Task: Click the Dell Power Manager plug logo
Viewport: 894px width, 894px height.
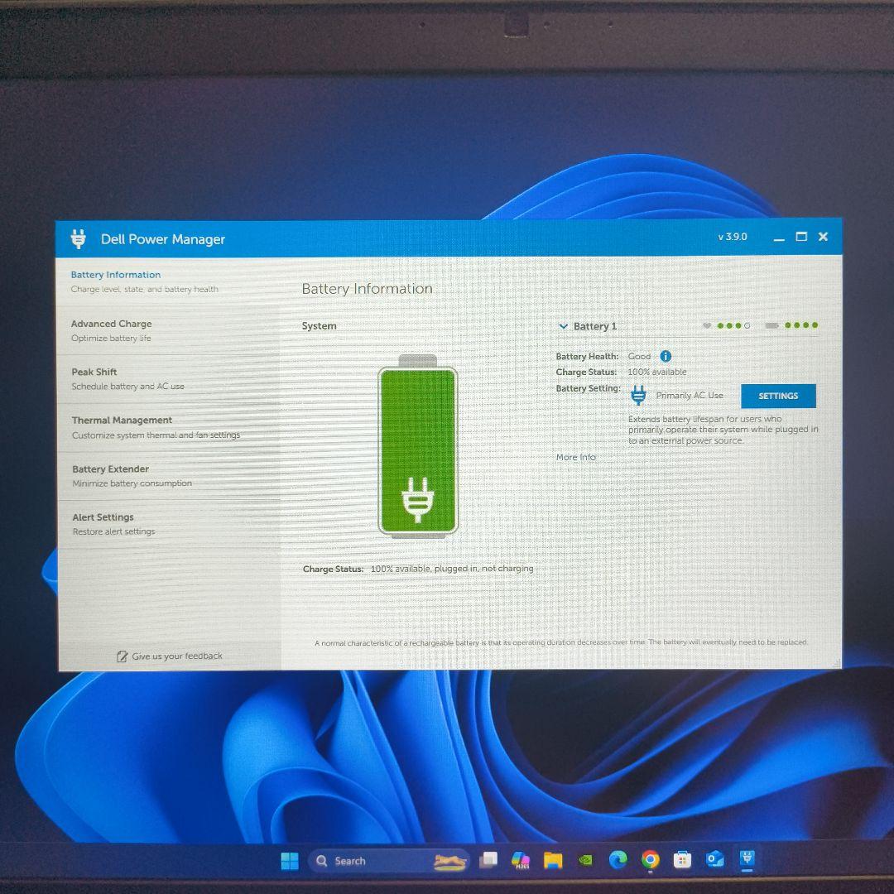Action: coord(79,239)
